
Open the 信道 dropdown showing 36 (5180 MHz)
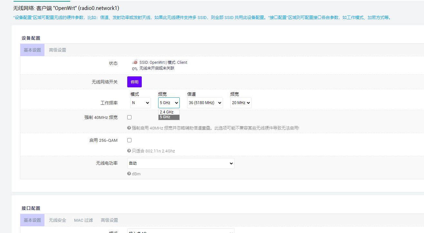click(x=205, y=102)
